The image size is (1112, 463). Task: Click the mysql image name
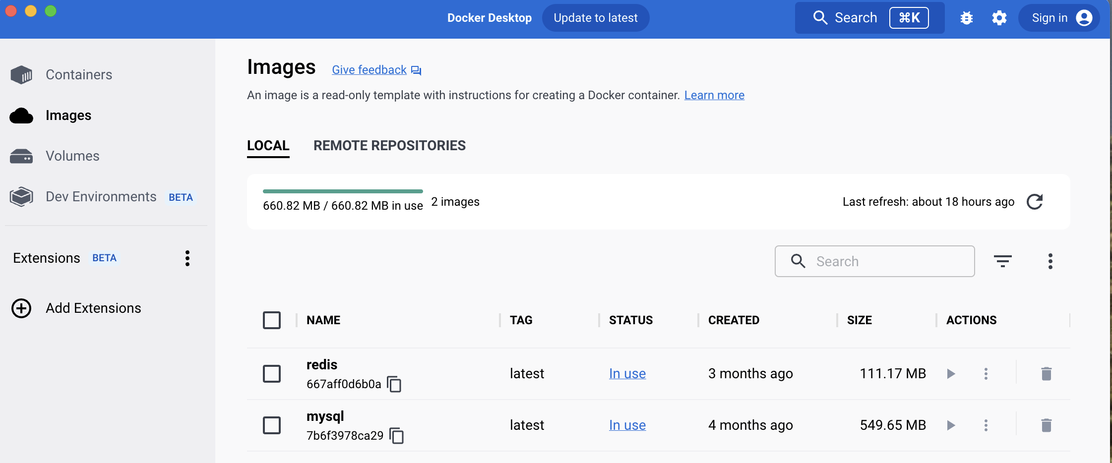[x=325, y=416]
